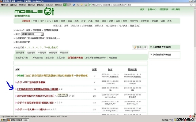Focus the URL address bar field

[141, 5]
